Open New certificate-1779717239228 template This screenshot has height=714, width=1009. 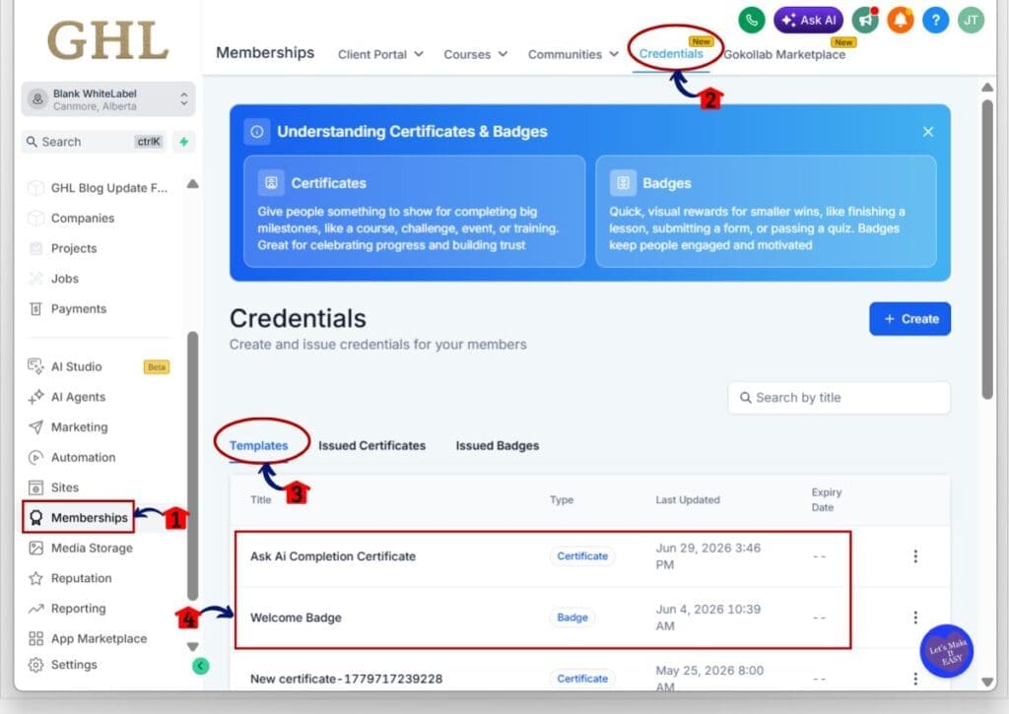[346, 679]
